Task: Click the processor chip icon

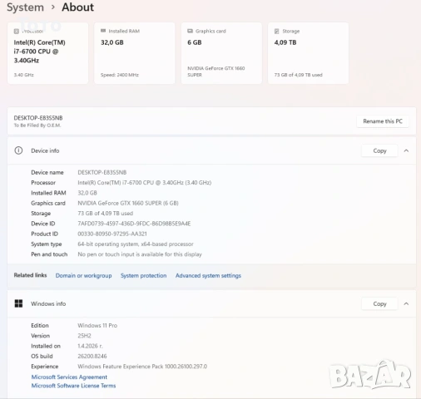Action: tap(17, 32)
